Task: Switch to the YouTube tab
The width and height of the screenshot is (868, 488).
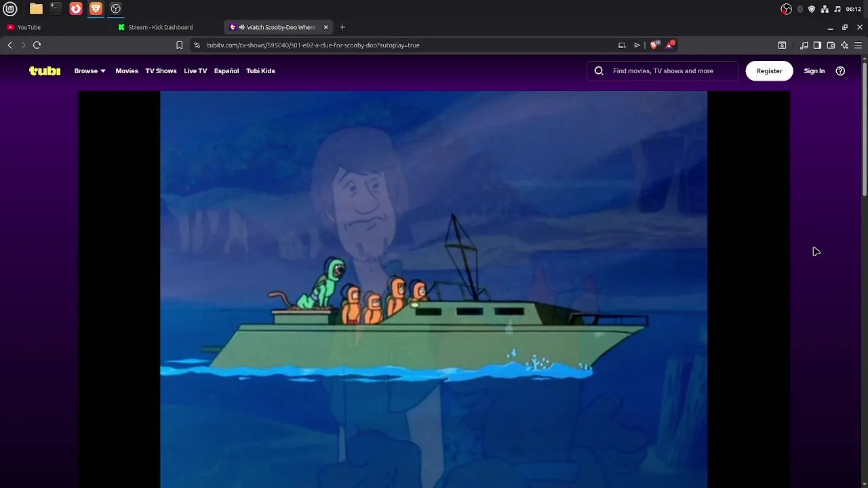Action: pyautogui.click(x=54, y=27)
